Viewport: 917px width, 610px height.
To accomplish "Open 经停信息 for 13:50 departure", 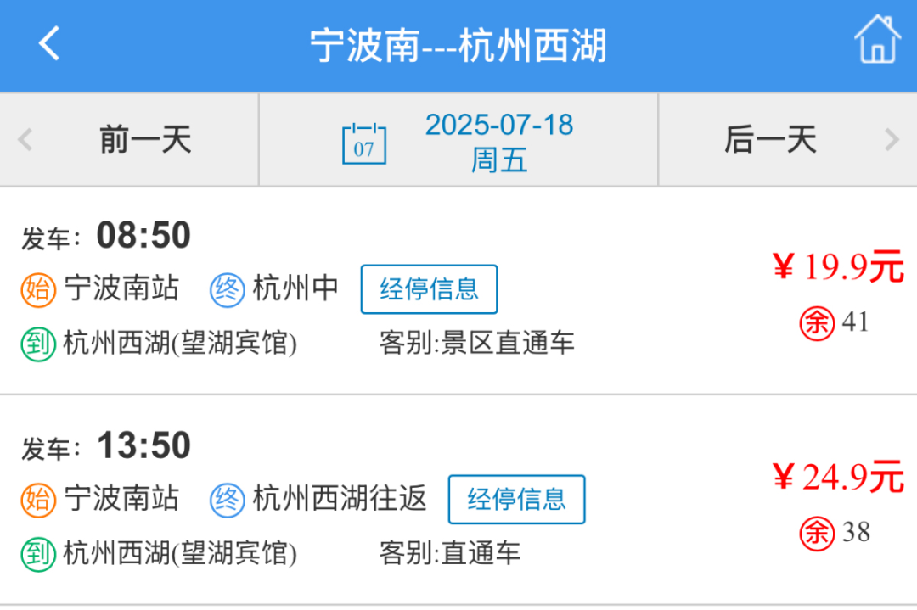I will 516,500.
